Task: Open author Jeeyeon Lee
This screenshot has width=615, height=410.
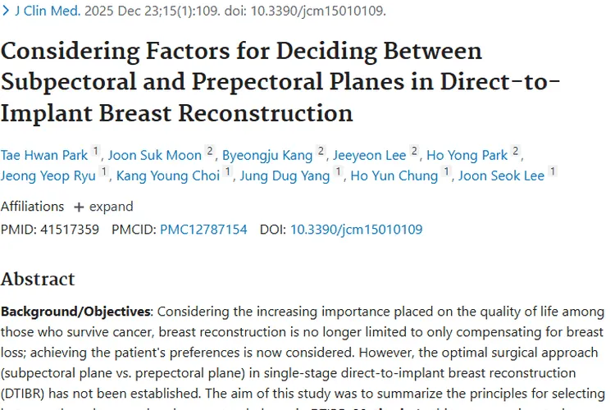Action: [x=371, y=153]
